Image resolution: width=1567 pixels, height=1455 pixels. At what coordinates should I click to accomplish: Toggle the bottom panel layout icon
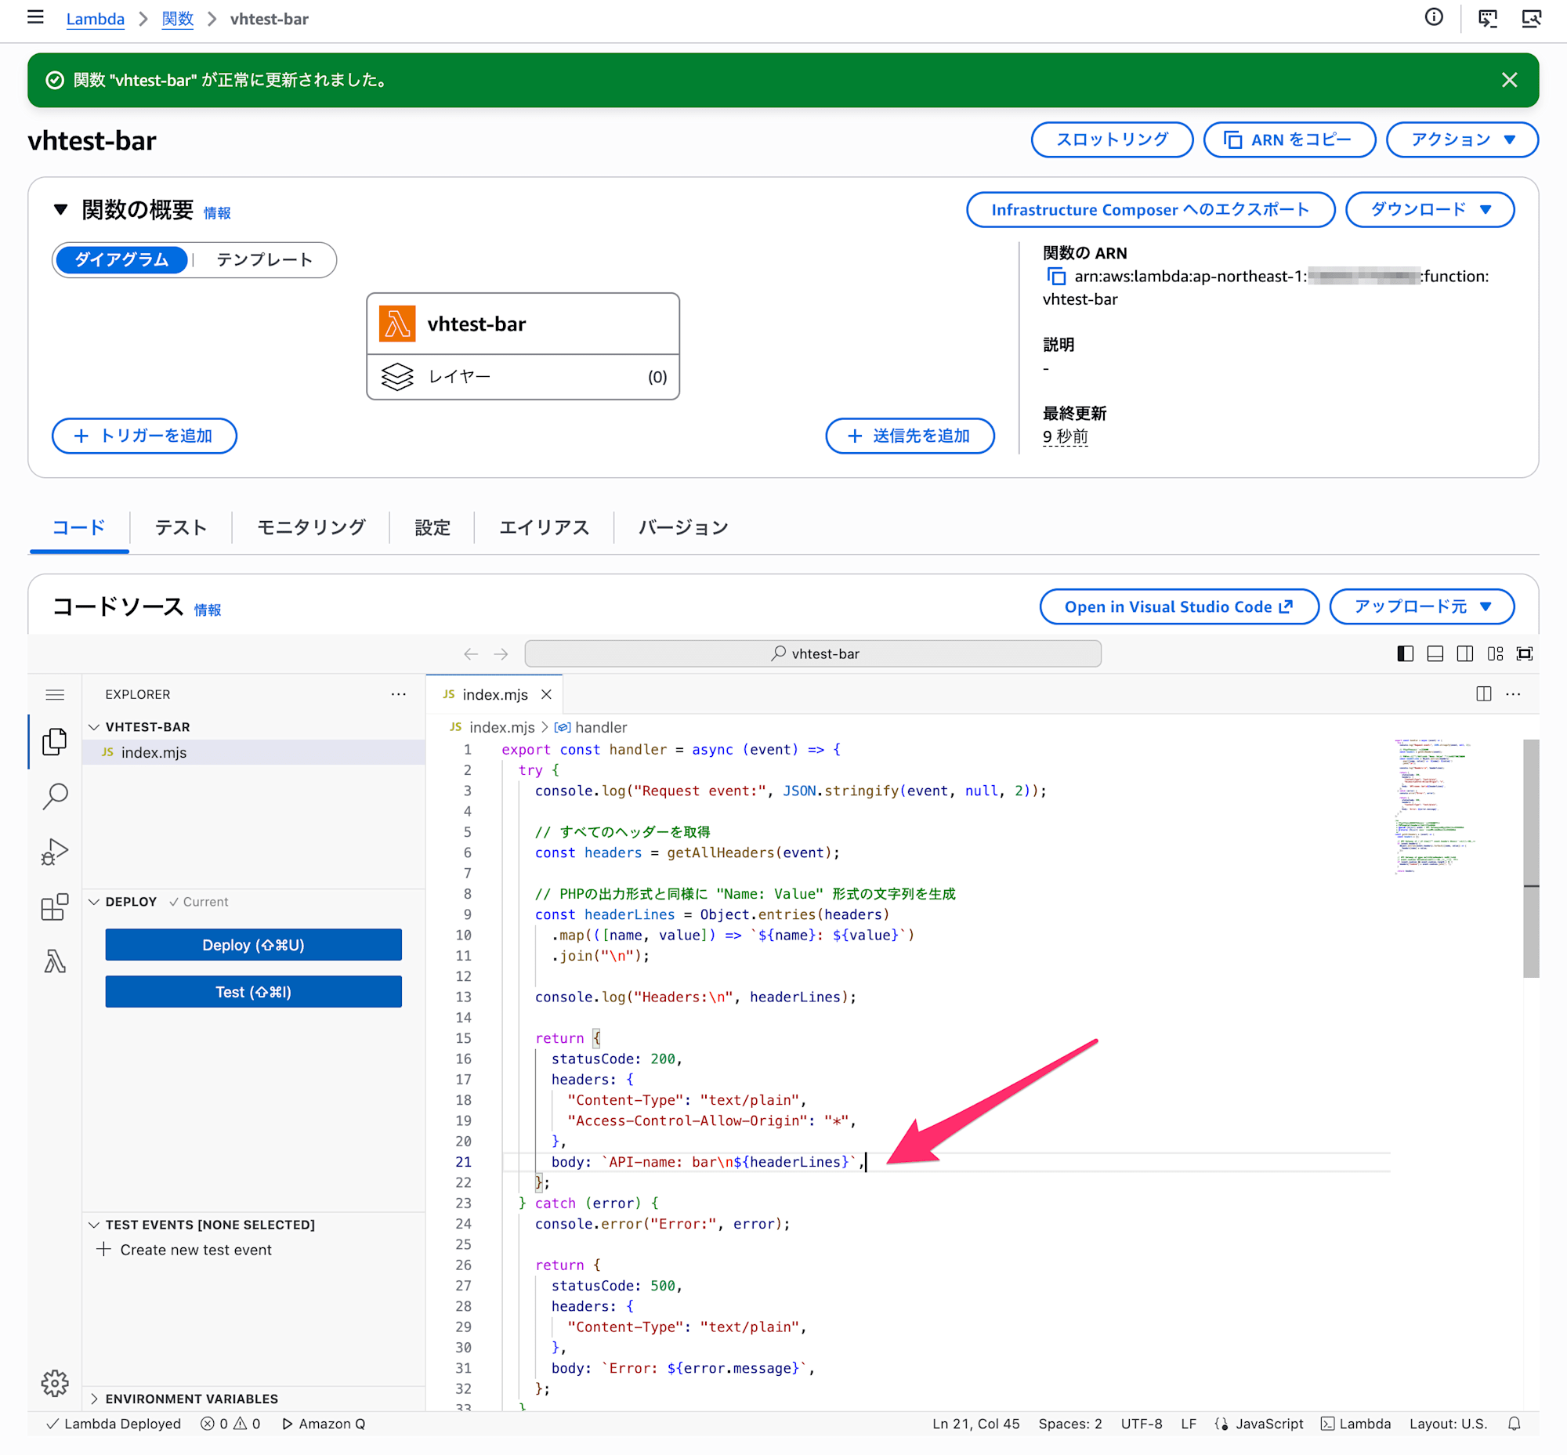pos(1435,653)
